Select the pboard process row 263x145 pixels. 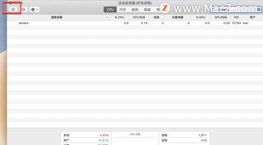click(135, 23)
